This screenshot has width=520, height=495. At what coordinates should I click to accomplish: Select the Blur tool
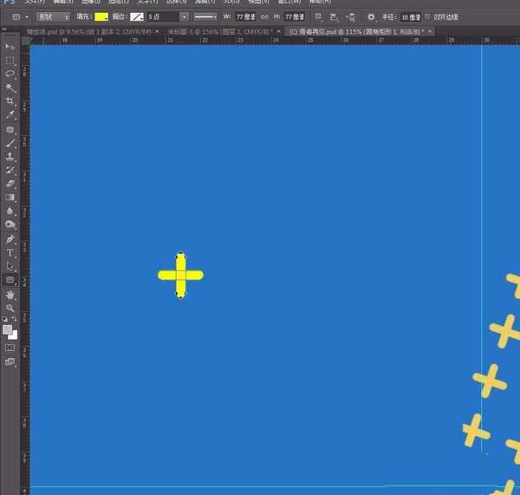click(x=10, y=211)
